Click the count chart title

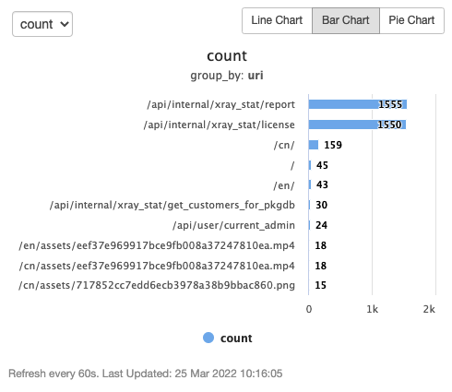(x=227, y=56)
